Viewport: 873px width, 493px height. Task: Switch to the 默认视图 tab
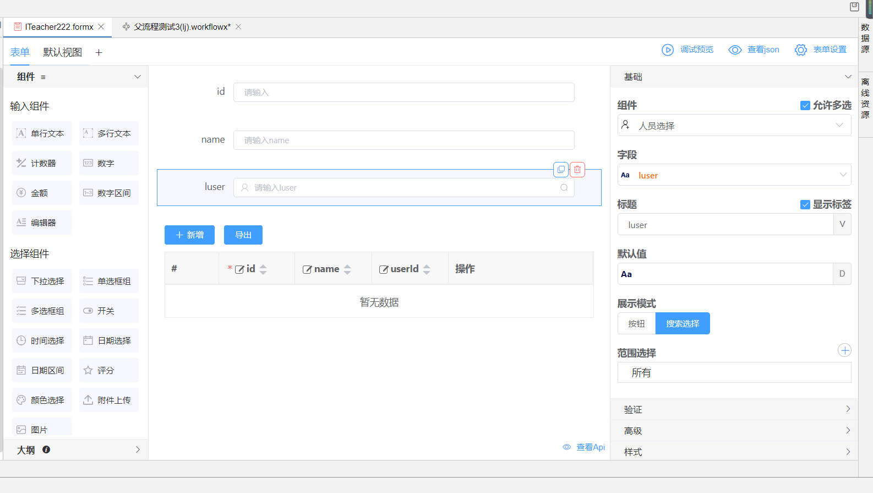63,53
